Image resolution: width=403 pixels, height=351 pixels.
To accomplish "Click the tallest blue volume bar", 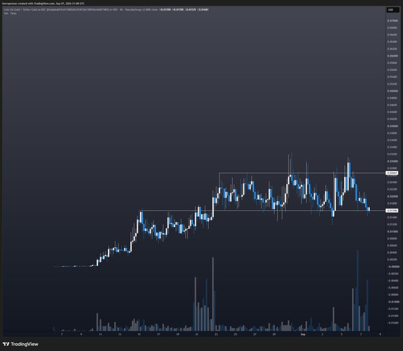I will pos(357,290).
